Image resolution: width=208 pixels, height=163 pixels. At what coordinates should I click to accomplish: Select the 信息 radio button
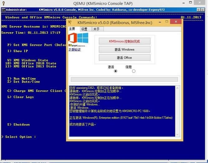pos(134,71)
